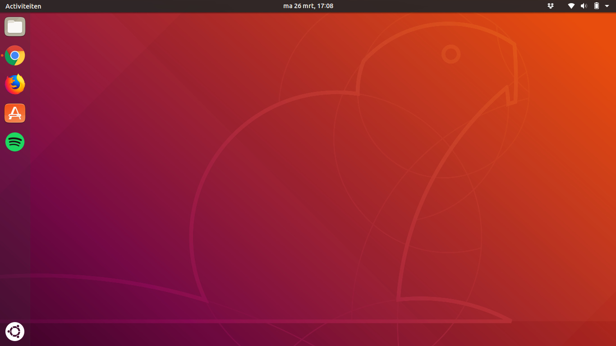The height and width of the screenshot is (346, 616).
Task: Launch Spotify from the dock
Action: pyautogui.click(x=15, y=142)
